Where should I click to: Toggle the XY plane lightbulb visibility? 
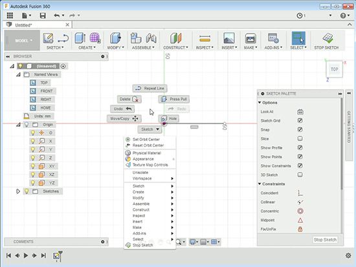pos(33,166)
